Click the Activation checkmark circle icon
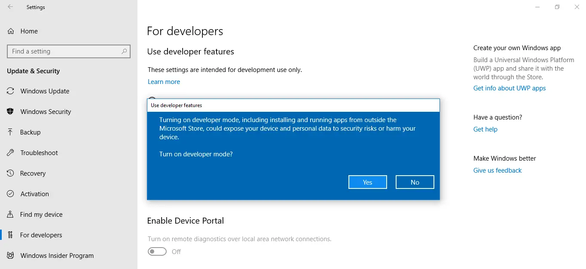586x269 pixels. (x=11, y=194)
